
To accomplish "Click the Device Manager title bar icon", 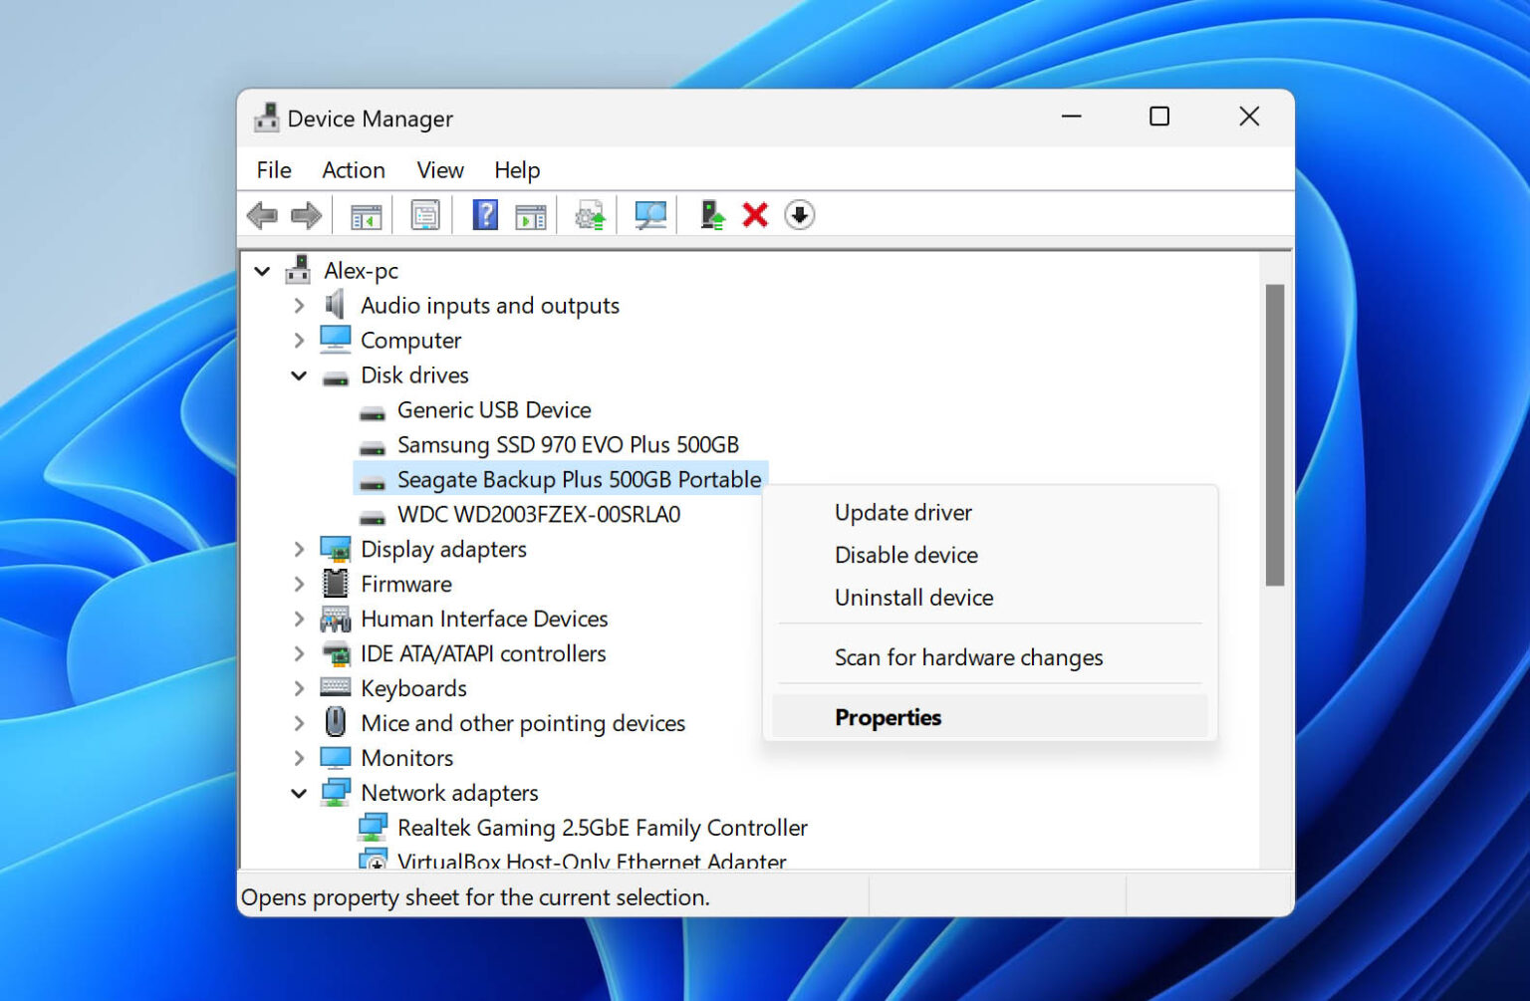I will [266, 117].
